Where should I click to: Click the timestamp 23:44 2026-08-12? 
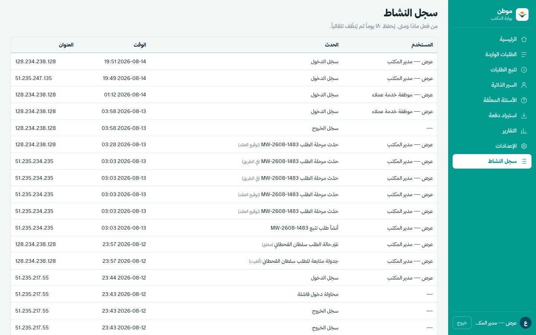tap(124, 278)
